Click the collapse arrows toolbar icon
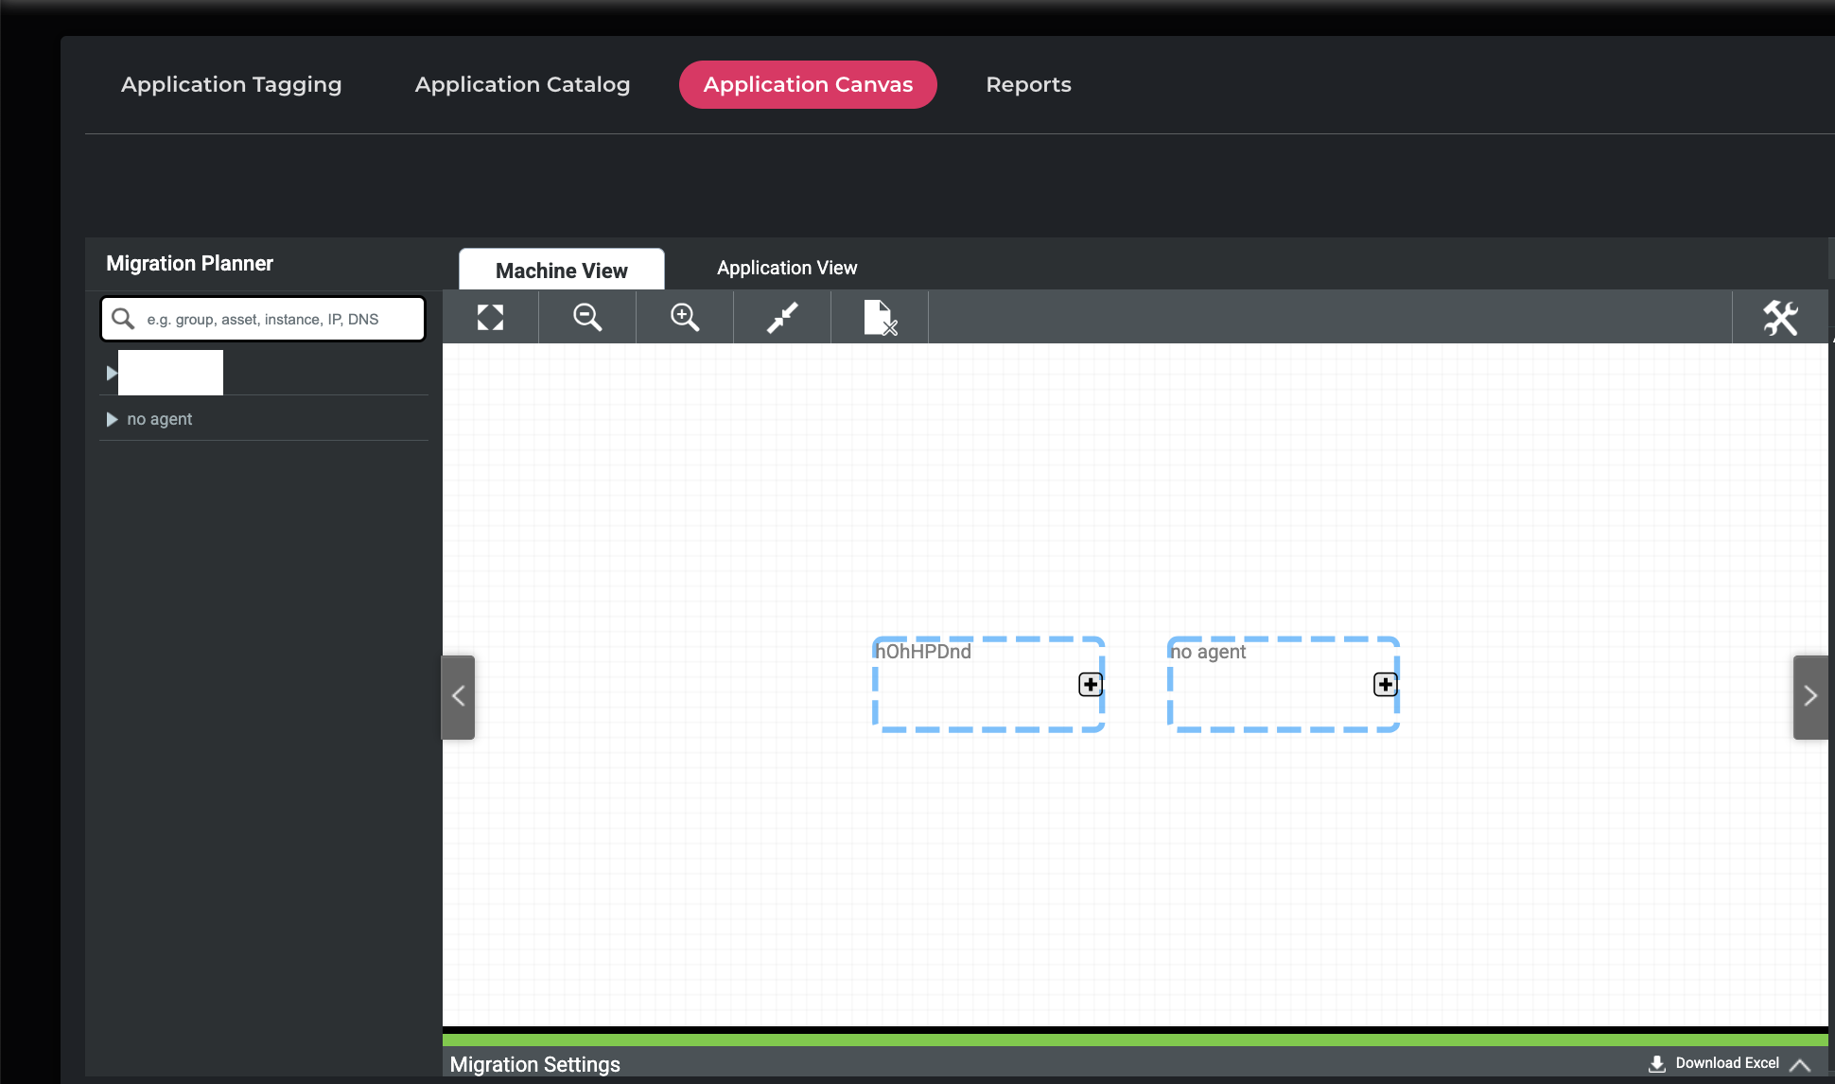Screen dimensions: 1835x1084 [782, 318]
